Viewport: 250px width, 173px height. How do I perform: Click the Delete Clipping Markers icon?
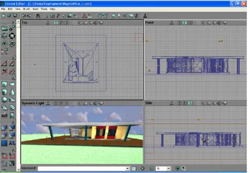pos(12,71)
